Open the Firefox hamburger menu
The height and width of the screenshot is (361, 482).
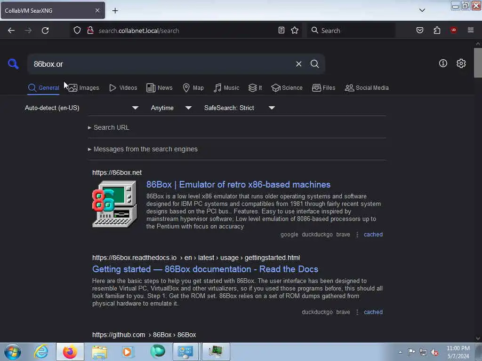tap(471, 30)
